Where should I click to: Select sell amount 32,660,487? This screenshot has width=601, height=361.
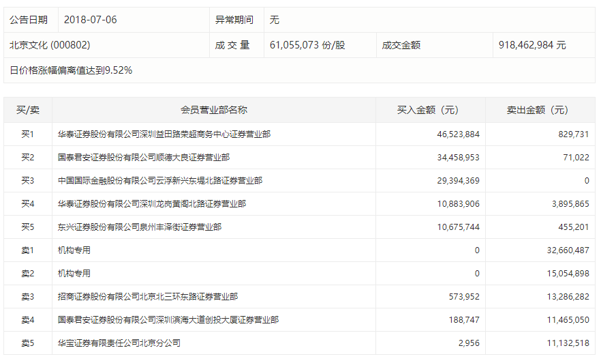[568, 250]
